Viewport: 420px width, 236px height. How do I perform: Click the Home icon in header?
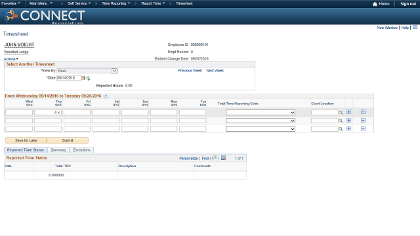point(375,4)
